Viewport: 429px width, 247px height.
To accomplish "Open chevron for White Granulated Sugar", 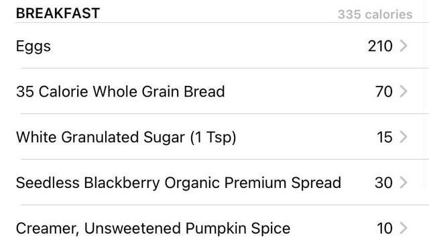I will (404, 137).
